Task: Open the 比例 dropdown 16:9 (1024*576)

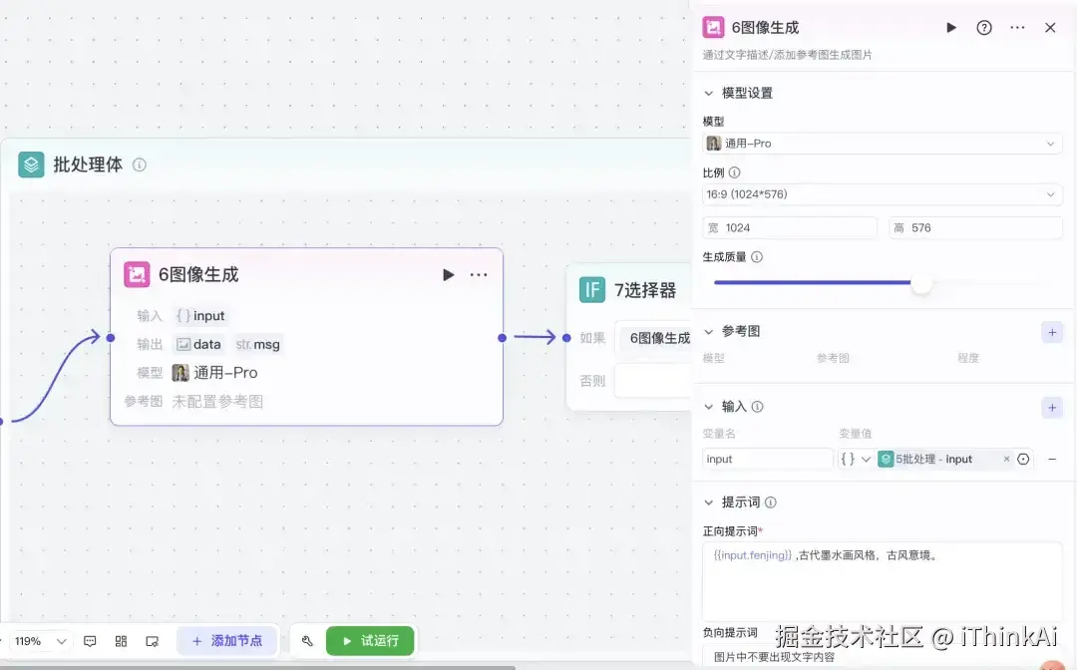Action: click(883, 194)
